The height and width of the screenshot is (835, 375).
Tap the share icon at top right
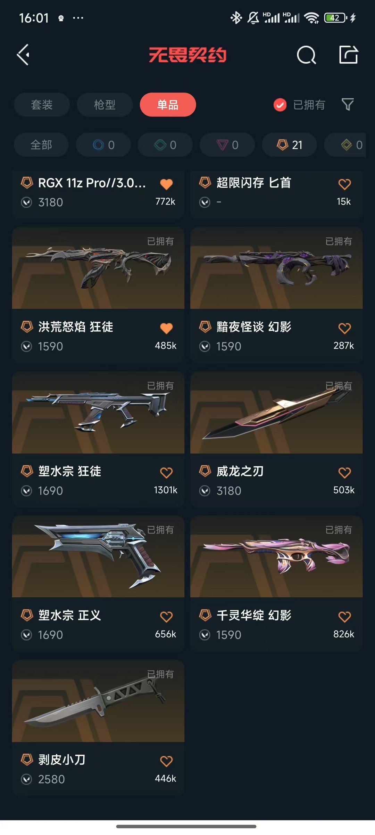[348, 55]
